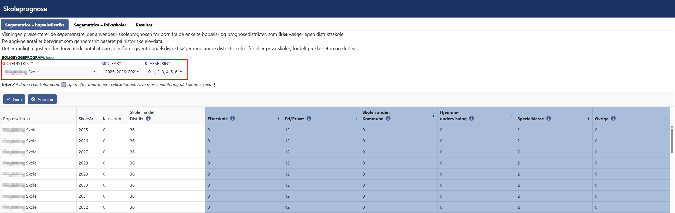The height and width of the screenshot is (213, 675).
Task: Open the Klassetrin dropdown selector
Action: pos(165,72)
